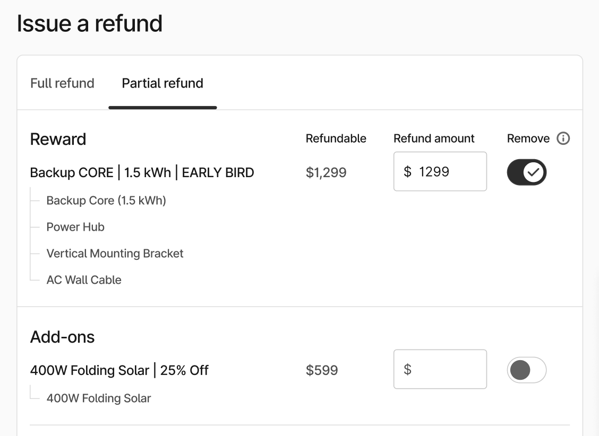Enable removal of 400W Folding Solar add-on

pos(526,370)
